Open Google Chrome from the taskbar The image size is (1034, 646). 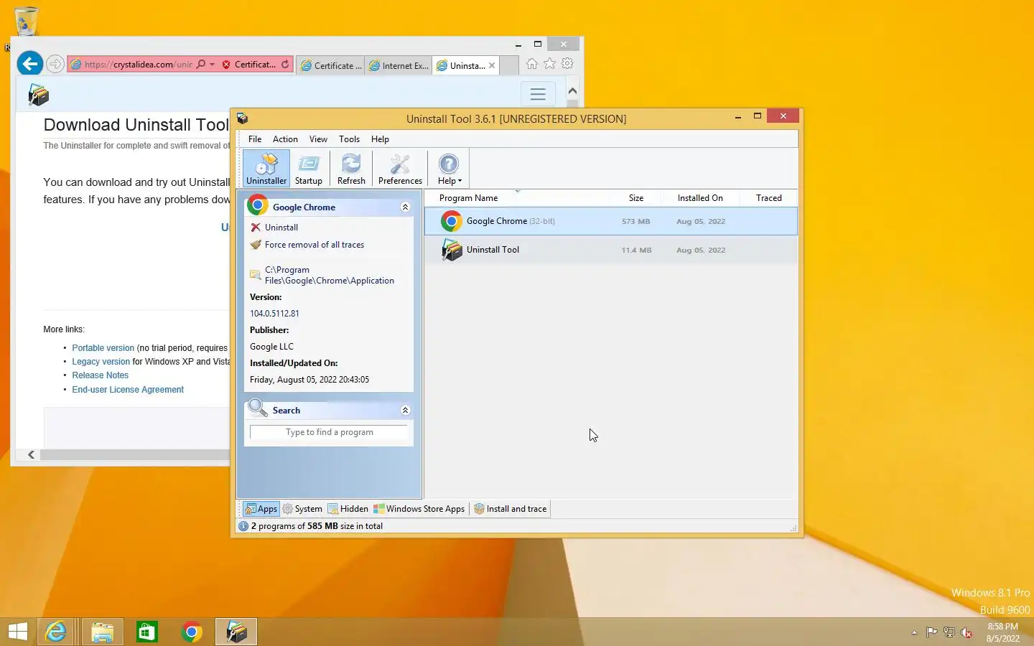192,632
